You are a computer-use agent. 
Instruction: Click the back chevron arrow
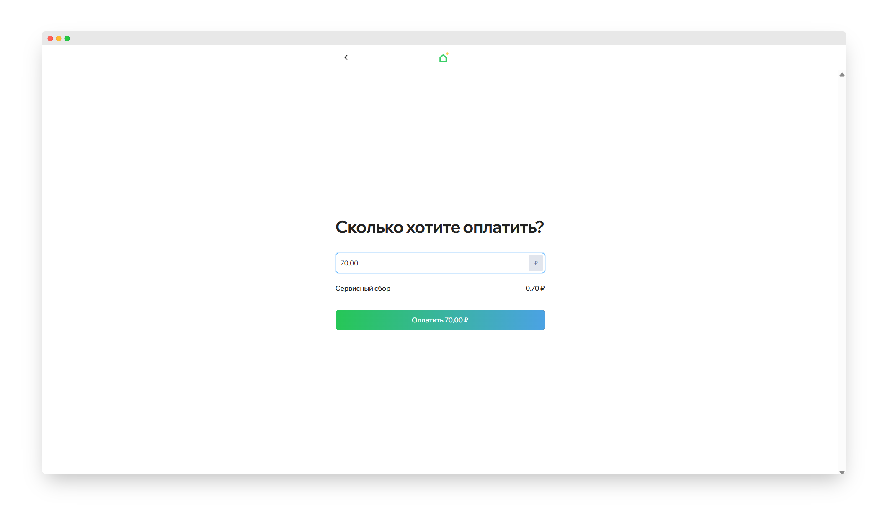click(346, 57)
